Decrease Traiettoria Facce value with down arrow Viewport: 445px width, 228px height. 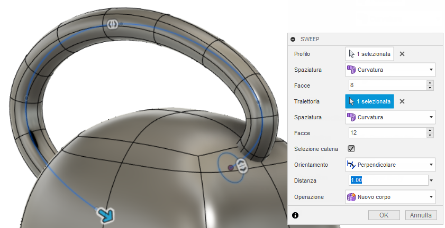coord(430,136)
